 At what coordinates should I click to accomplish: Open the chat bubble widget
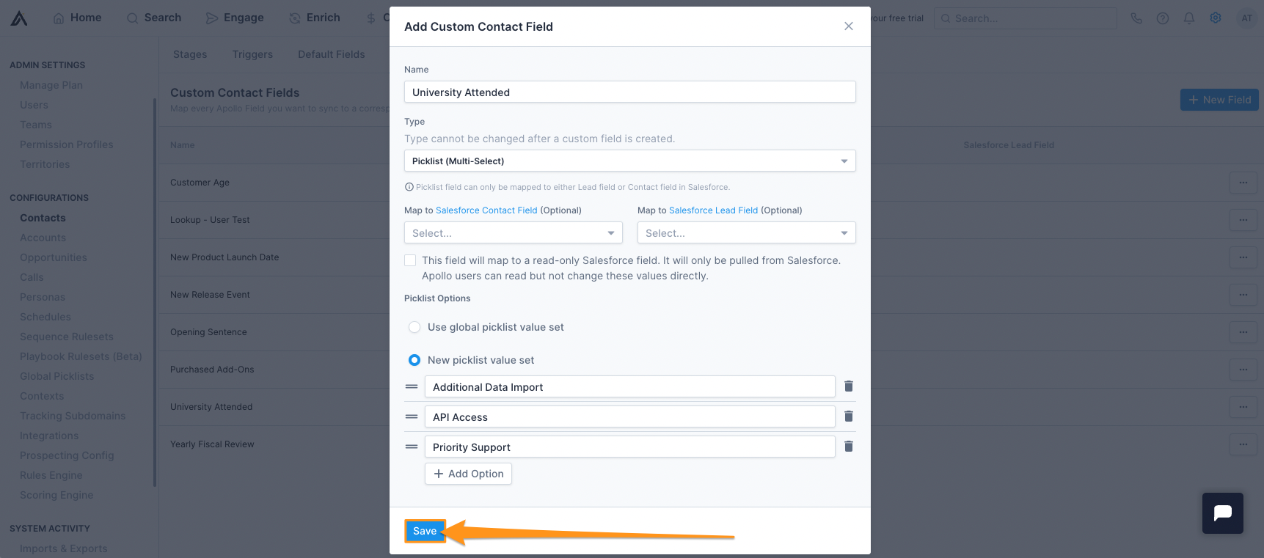(1221, 513)
